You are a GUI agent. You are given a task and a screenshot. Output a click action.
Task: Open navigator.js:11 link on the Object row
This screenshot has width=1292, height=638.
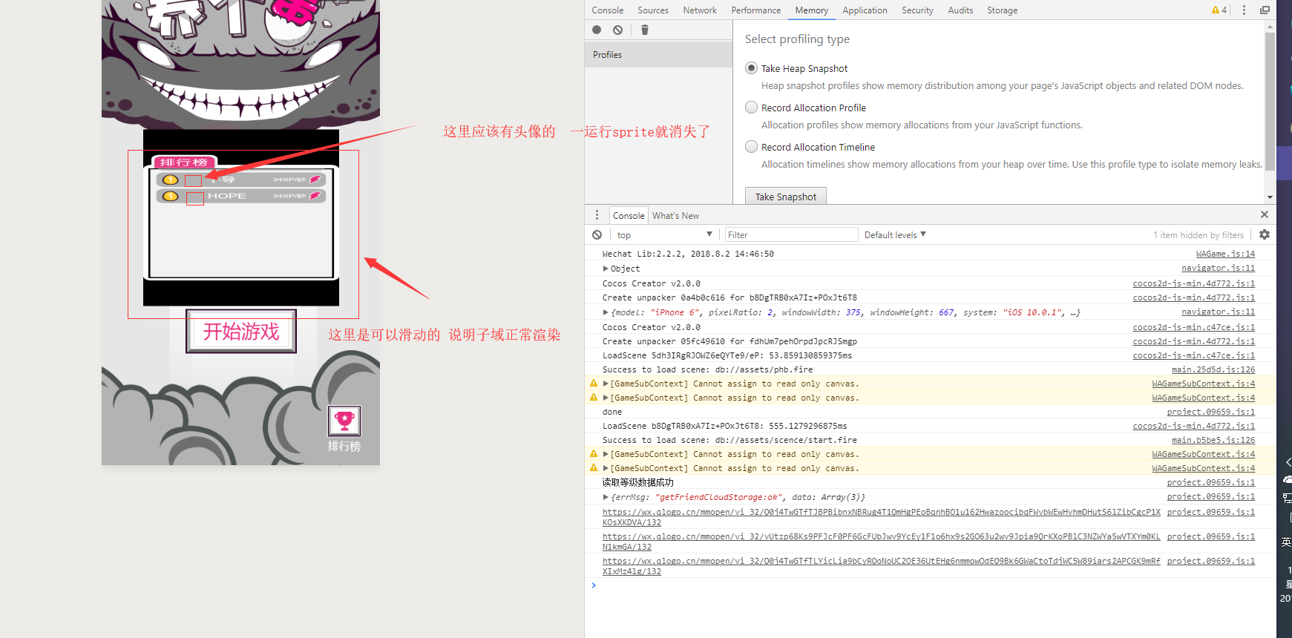(1218, 269)
